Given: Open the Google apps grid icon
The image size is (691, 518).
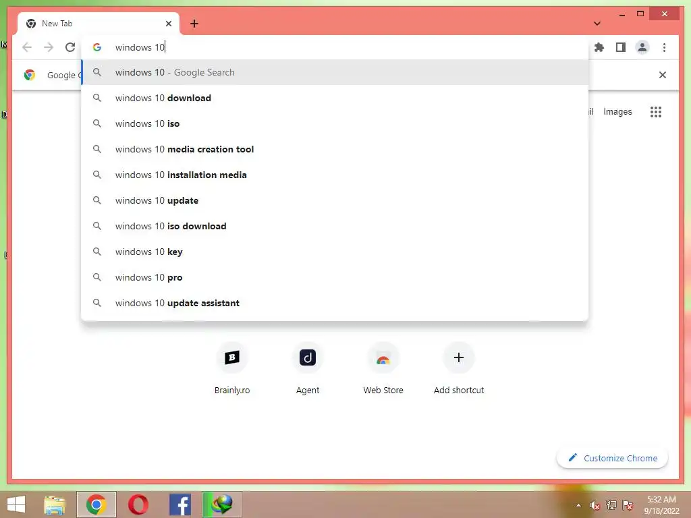Looking at the screenshot, I should pos(656,112).
